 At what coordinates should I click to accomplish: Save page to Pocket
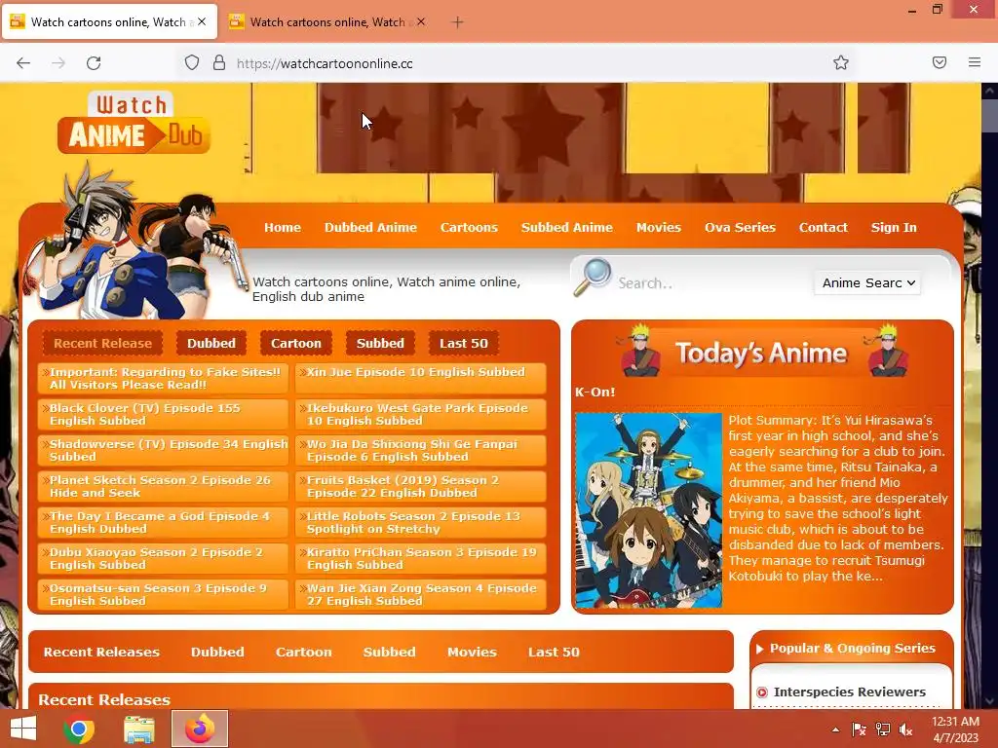point(940,62)
